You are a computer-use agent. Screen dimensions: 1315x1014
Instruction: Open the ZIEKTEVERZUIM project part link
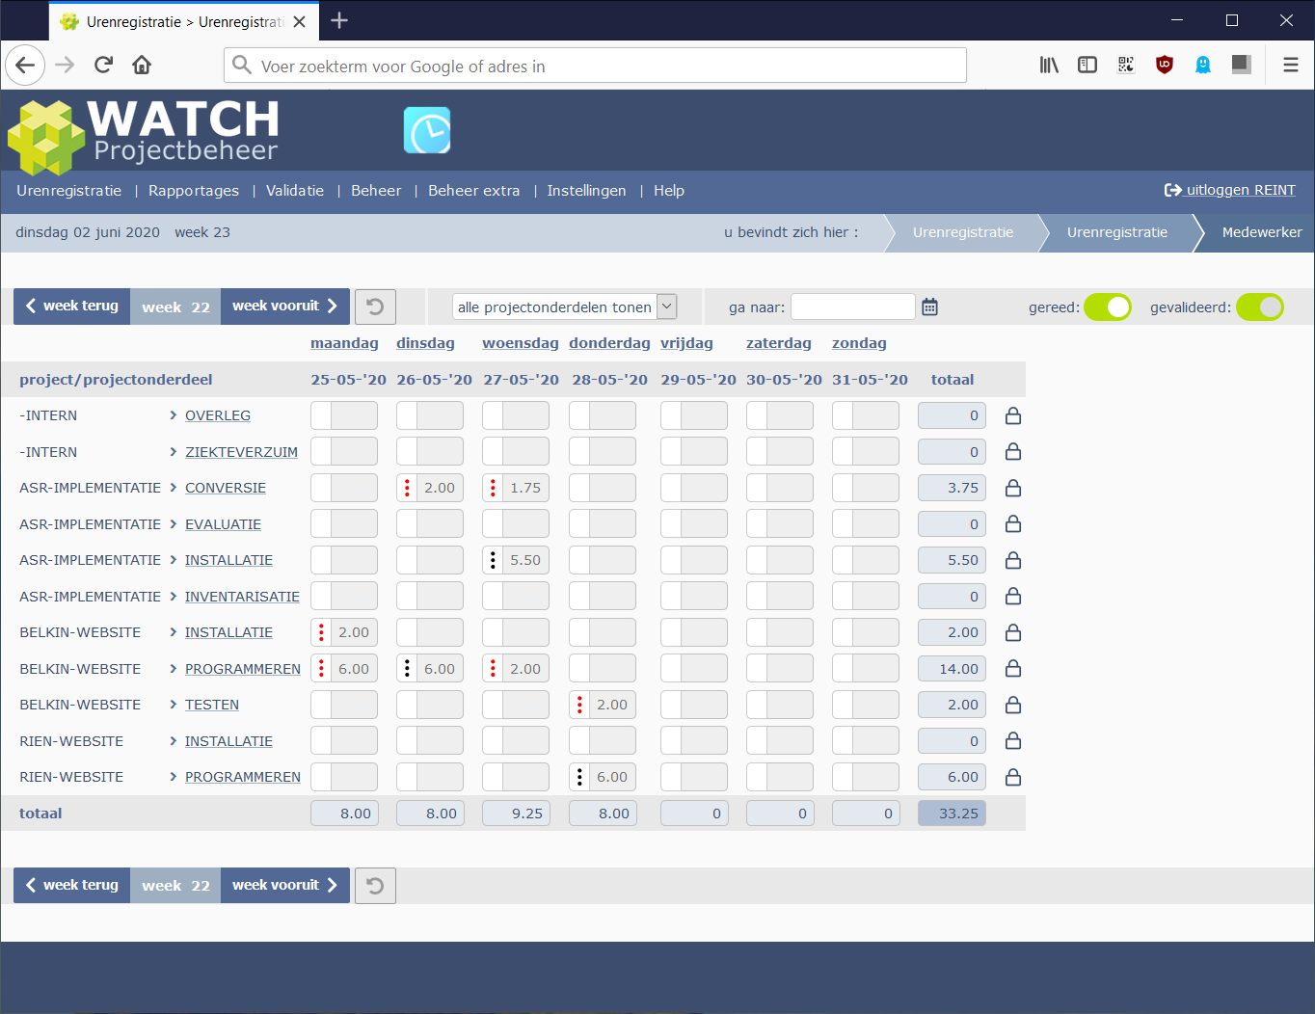click(x=241, y=452)
